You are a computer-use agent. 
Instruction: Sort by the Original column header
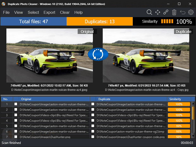54,99
